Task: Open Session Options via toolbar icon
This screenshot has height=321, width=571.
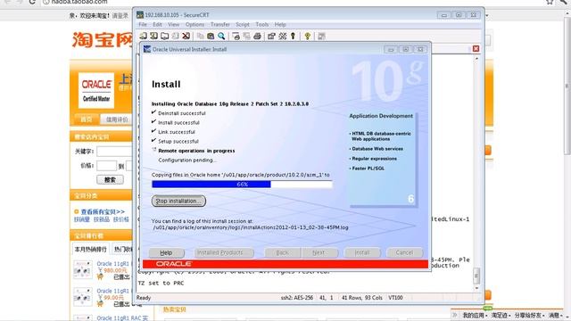Action: coord(271,36)
